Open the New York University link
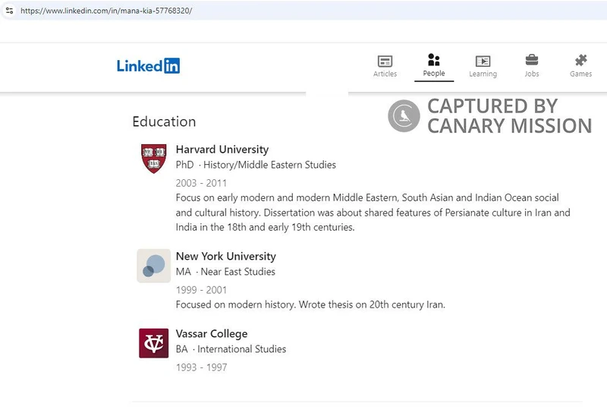607x407 pixels. pos(225,257)
